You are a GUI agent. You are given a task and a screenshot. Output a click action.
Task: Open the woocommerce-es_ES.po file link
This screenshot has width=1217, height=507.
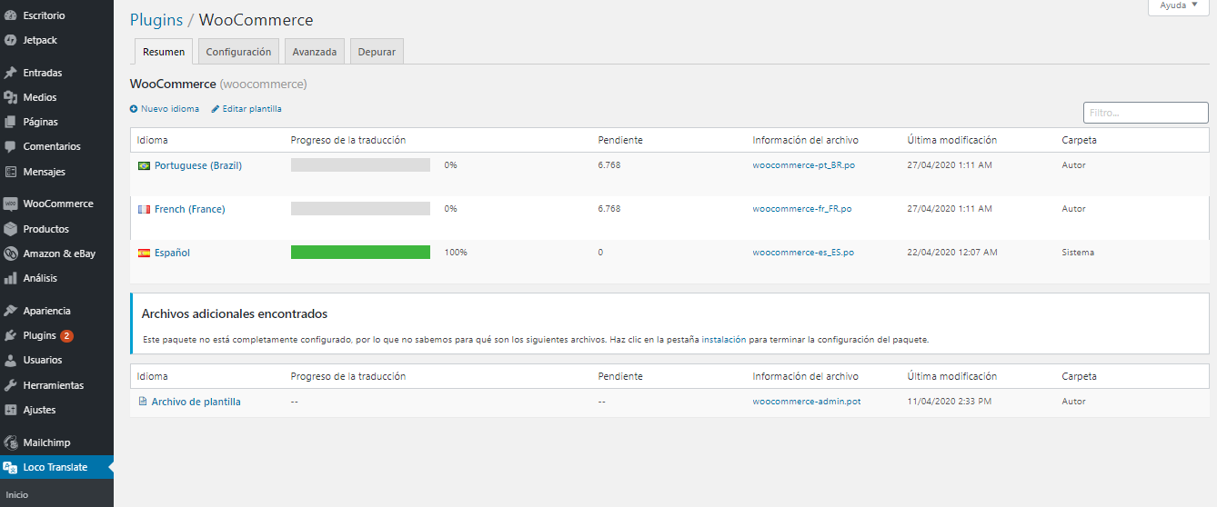click(803, 253)
